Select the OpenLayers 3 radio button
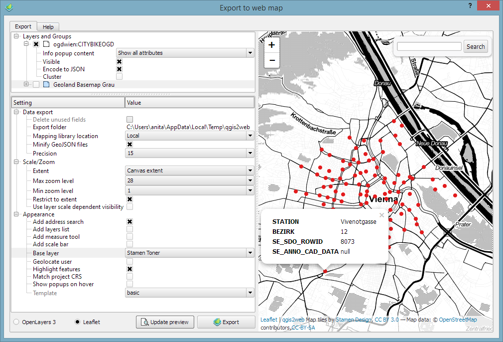 [x=16, y=322]
